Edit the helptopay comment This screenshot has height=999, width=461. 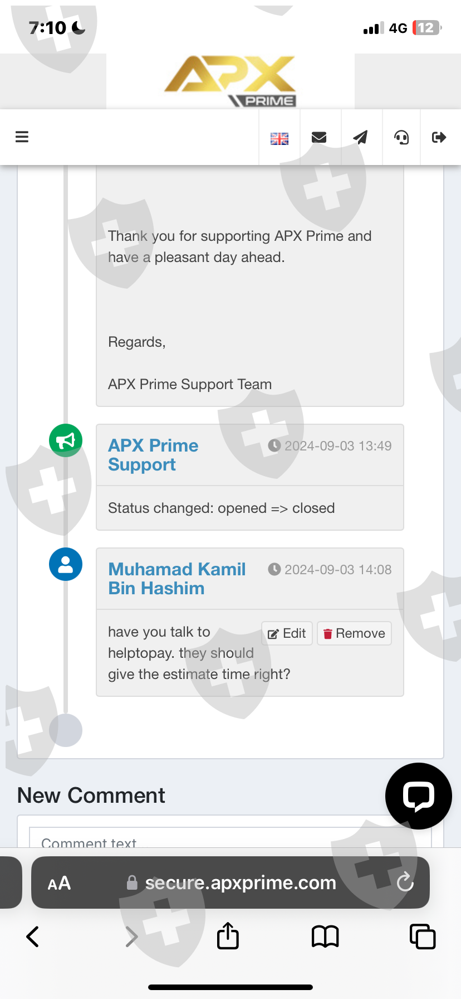287,633
